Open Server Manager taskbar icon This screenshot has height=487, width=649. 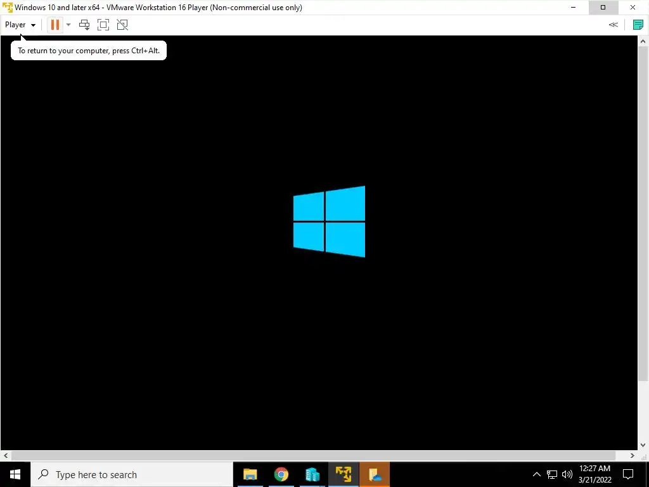click(x=312, y=474)
